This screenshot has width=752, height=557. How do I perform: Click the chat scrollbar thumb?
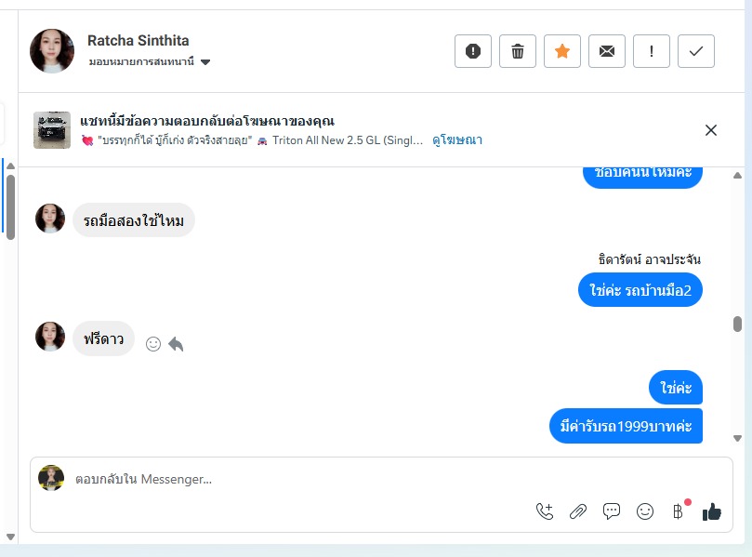(x=737, y=324)
